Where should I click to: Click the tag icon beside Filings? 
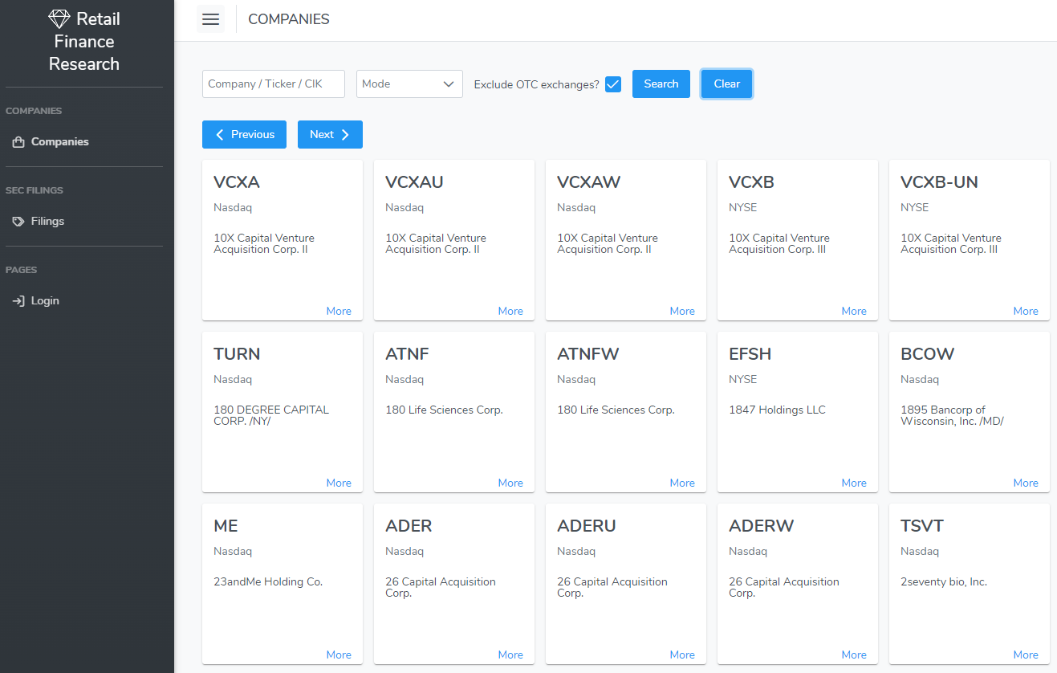18,222
